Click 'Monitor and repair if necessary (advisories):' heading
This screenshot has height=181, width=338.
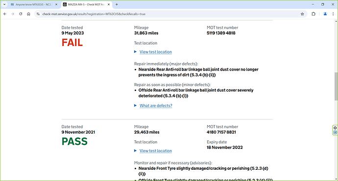tap(173, 163)
